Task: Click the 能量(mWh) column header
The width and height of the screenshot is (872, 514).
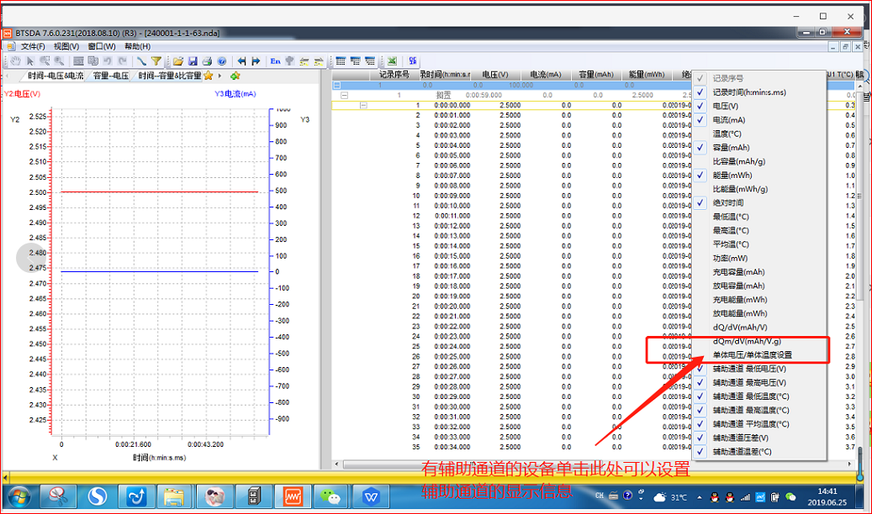Action: pos(646,75)
